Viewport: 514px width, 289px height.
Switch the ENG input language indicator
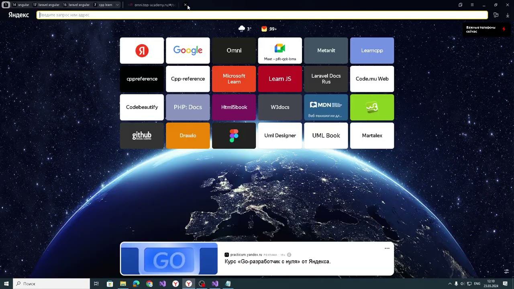coord(477,284)
